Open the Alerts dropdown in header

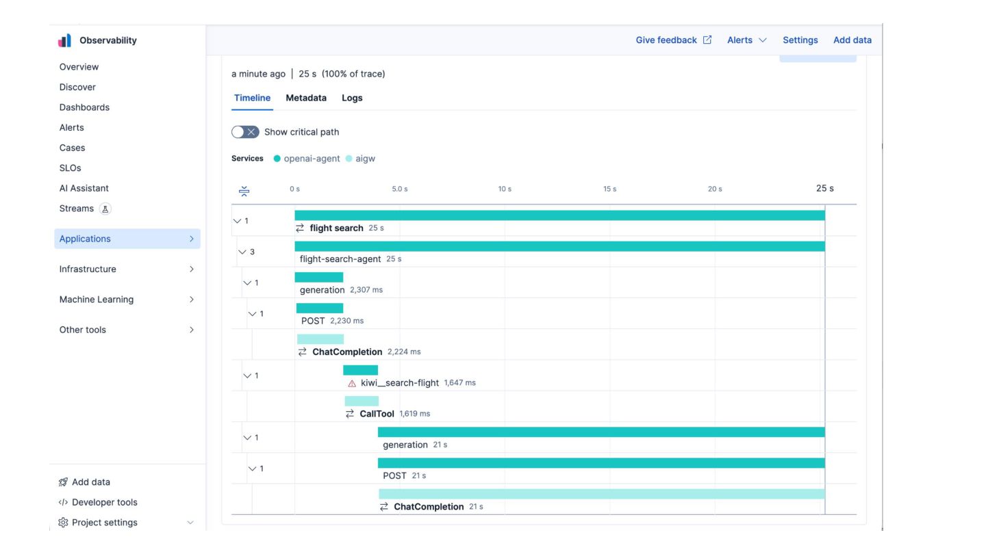click(746, 40)
